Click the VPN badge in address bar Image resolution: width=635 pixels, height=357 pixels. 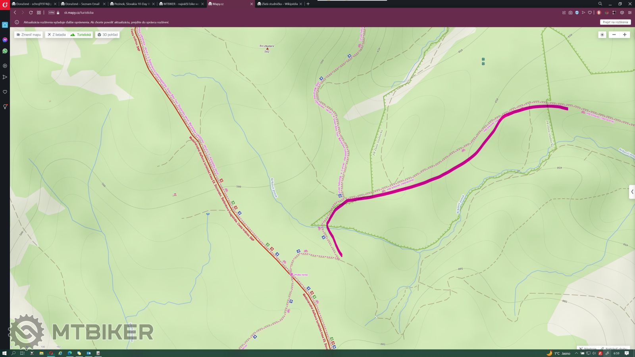click(51, 13)
